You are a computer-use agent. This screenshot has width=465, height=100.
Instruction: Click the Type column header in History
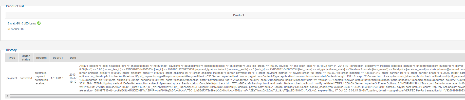pyautogui.click(x=12, y=58)
